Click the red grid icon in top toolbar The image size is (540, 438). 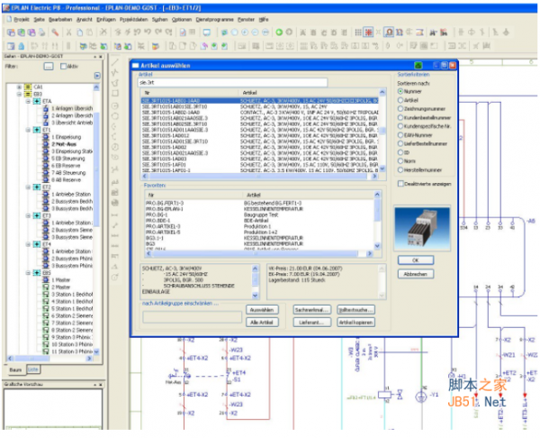pyautogui.click(x=368, y=32)
